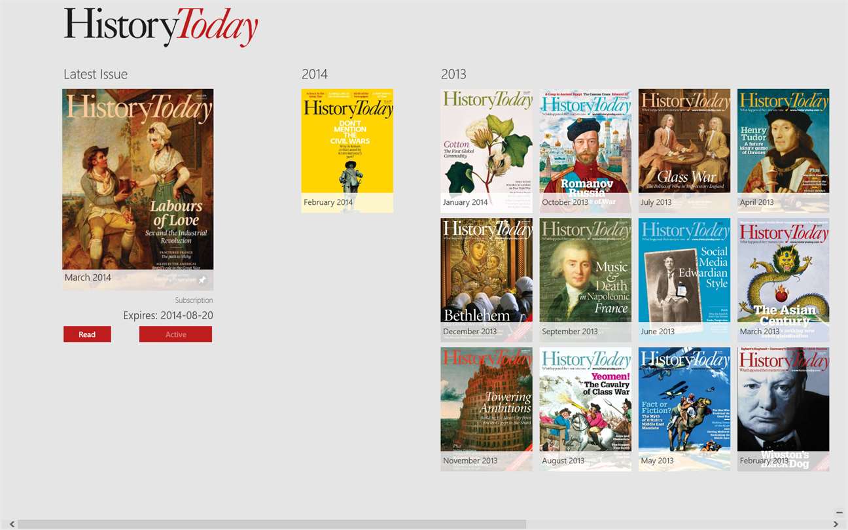Open the November 2013 Towering Ambitions issue

click(486, 409)
